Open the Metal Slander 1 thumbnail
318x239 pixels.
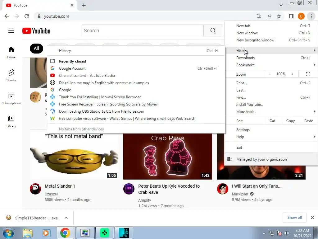[x=74, y=155]
